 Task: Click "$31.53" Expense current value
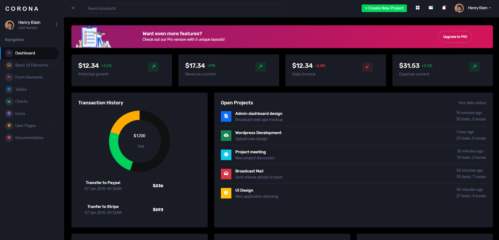(409, 66)
